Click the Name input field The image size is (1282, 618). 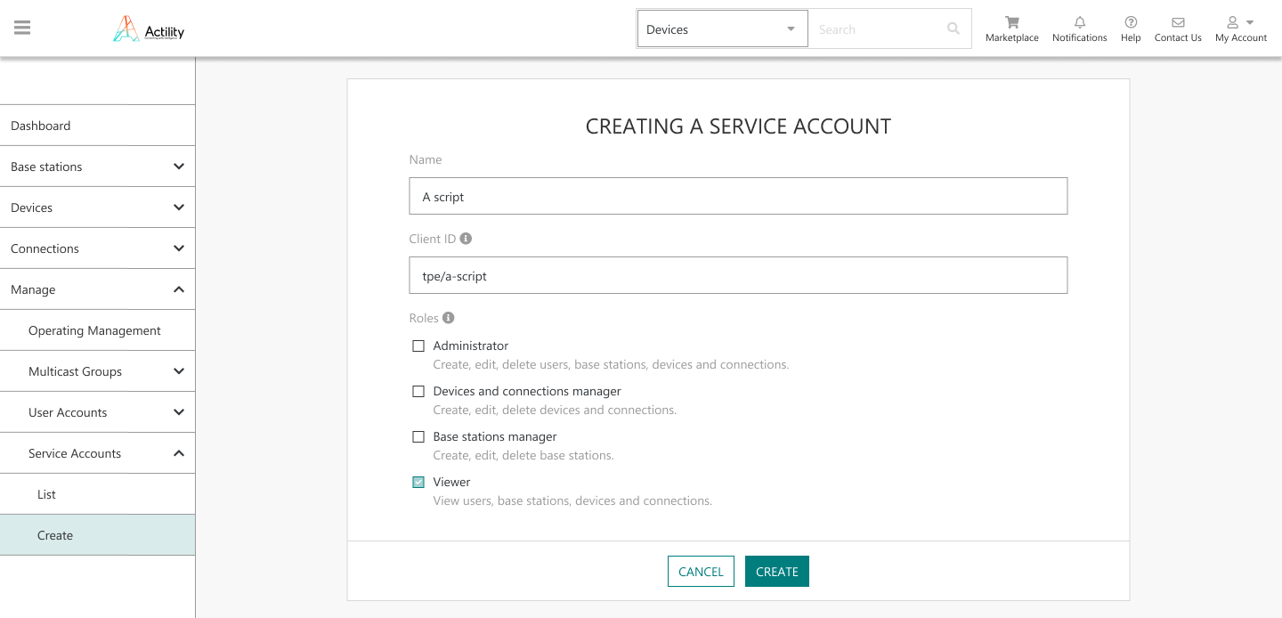pyautogui.click(x=738, y=197)
